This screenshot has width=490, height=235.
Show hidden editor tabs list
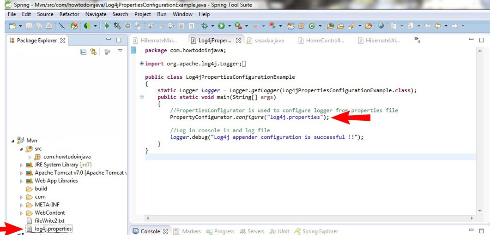pos(417,40)
